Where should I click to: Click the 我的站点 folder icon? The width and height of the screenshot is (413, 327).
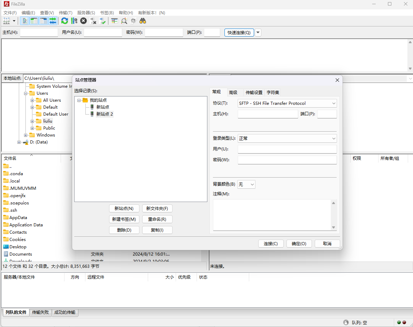pos(85,100)
